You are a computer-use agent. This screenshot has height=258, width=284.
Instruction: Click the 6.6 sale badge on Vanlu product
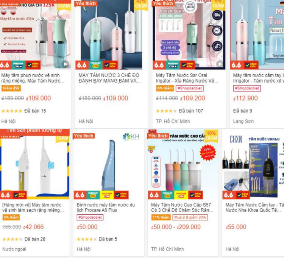coord(229,195)
